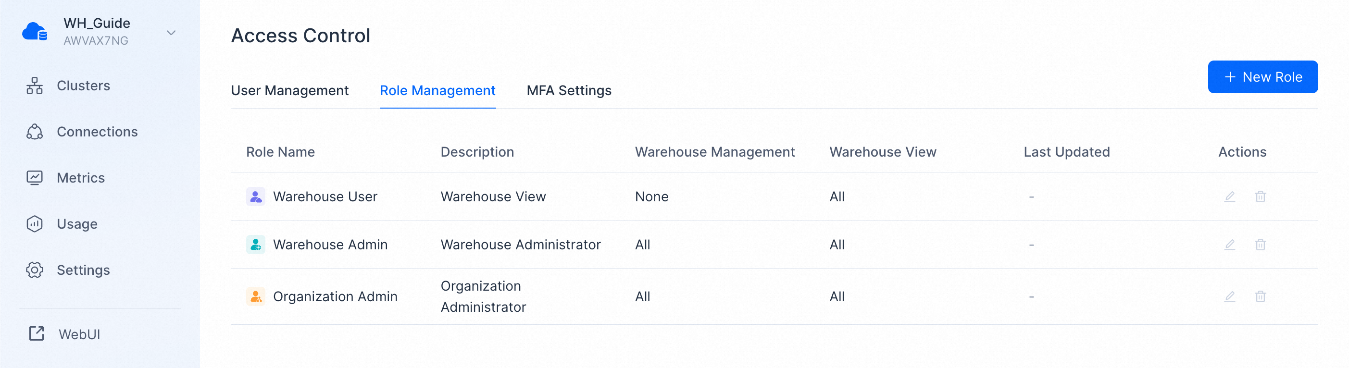Viewport: 1349px width, 368px height.
Task: Edit the Warehouse Admin role
Action: click(x=1229, y=245)
